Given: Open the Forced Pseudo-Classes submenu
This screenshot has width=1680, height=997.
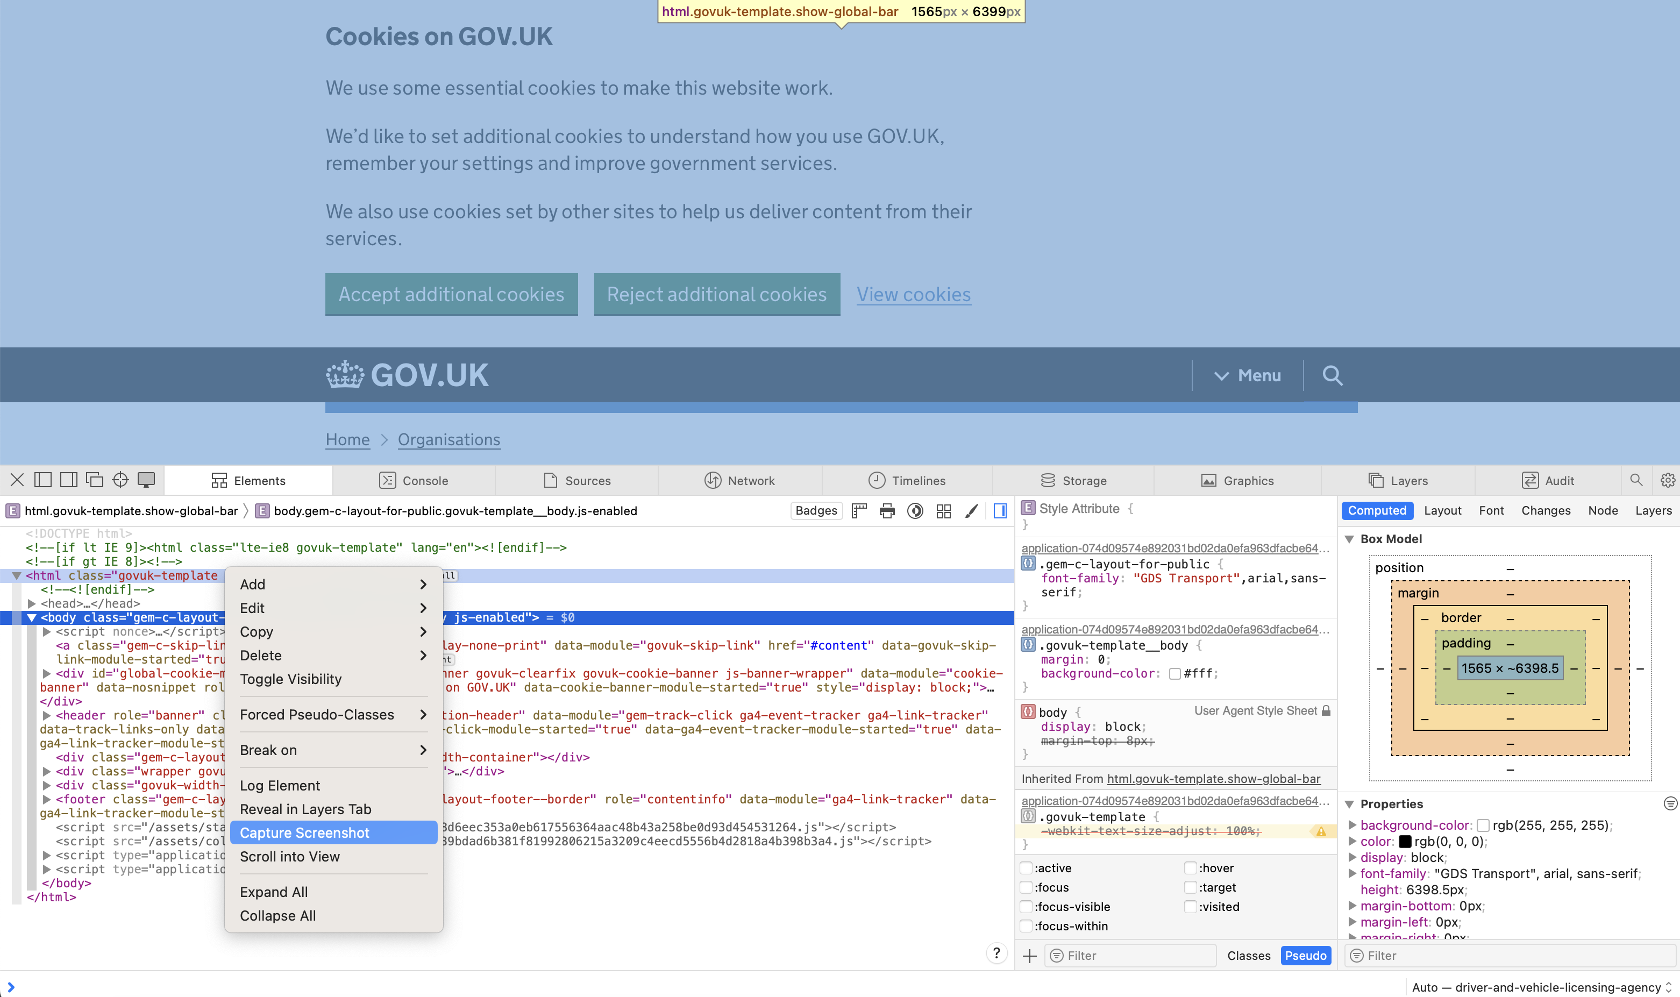Looking at the screenshot, I should point(333,715).
